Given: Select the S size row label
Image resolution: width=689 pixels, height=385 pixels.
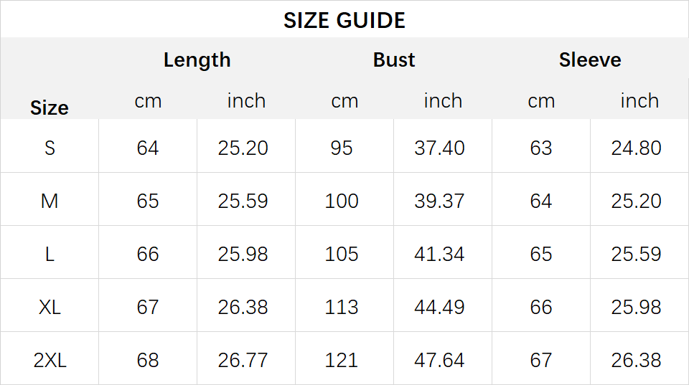Looking at the screenshot, I should 50,148.
